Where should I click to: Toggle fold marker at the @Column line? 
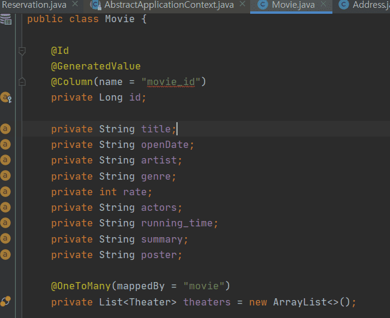22,81
